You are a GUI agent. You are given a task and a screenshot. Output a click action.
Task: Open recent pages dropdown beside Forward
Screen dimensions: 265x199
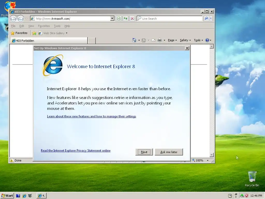[x=26, y=19]
